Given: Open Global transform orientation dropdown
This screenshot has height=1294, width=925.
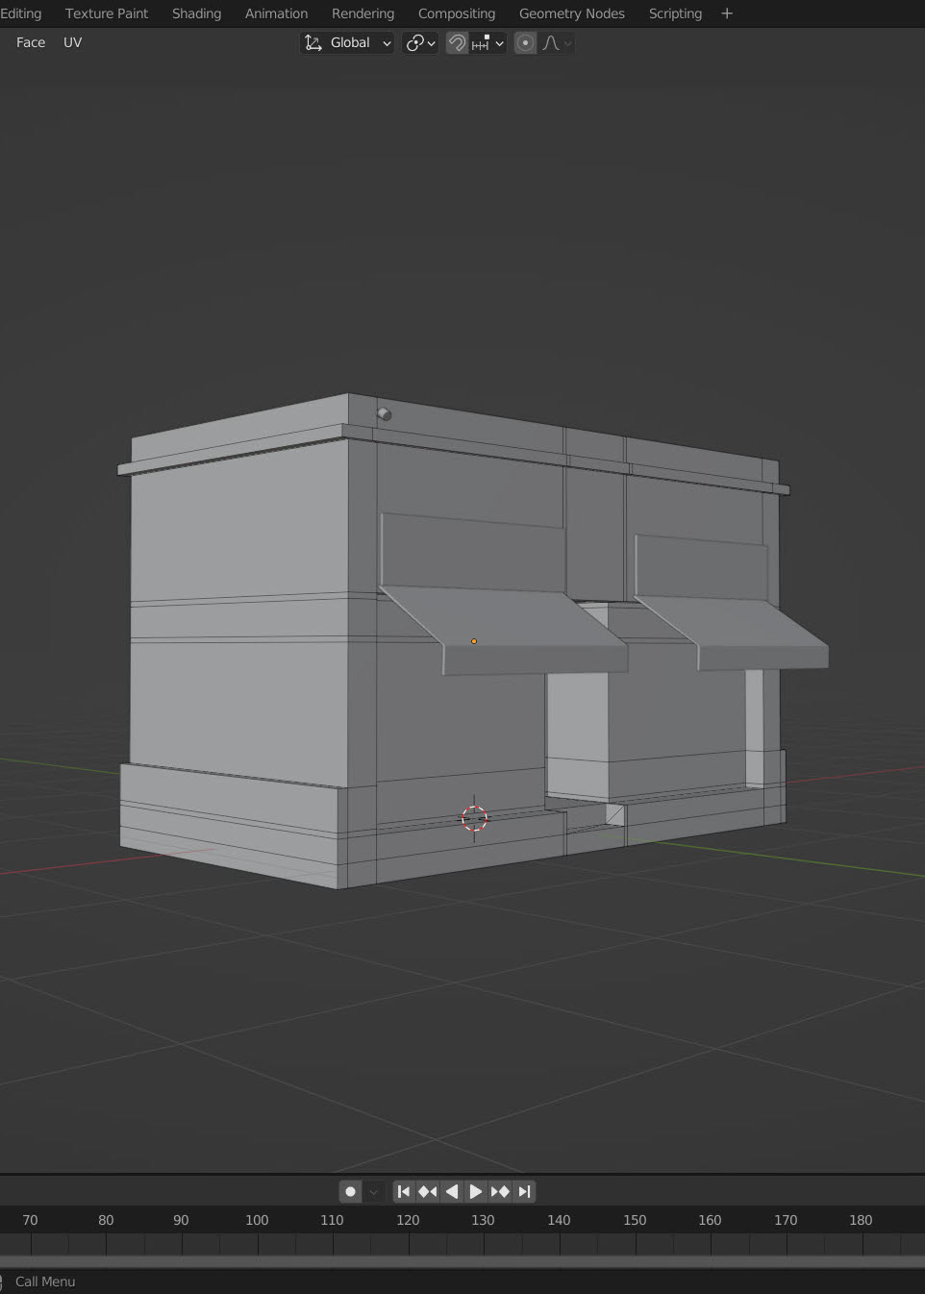Looking at the screenshot, I should pos(347,42).
